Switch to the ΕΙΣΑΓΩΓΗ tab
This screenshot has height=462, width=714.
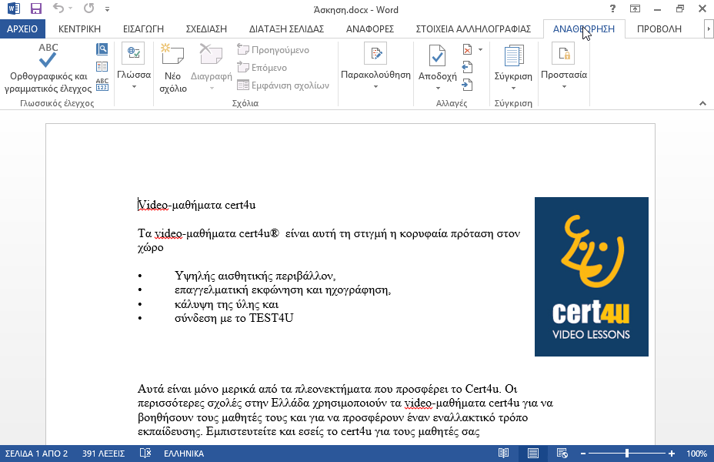click(143, 28)
